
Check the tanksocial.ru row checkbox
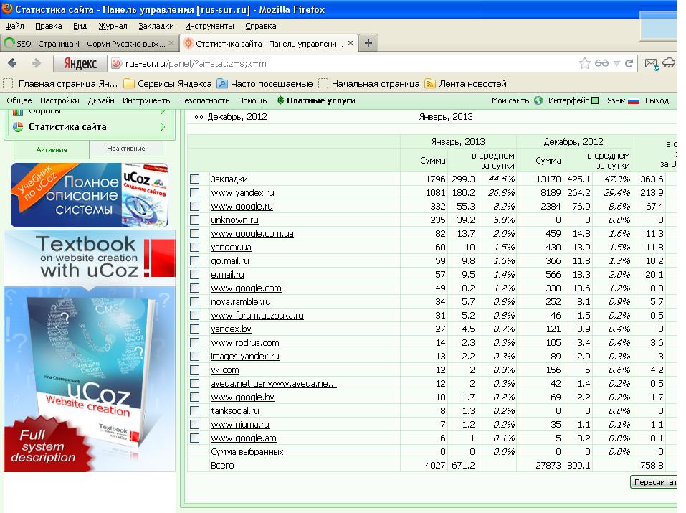(195, 411)
